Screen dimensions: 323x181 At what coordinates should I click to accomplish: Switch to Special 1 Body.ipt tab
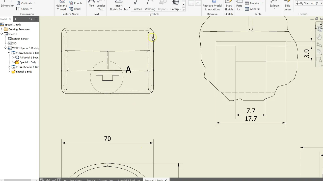[129, 180]
